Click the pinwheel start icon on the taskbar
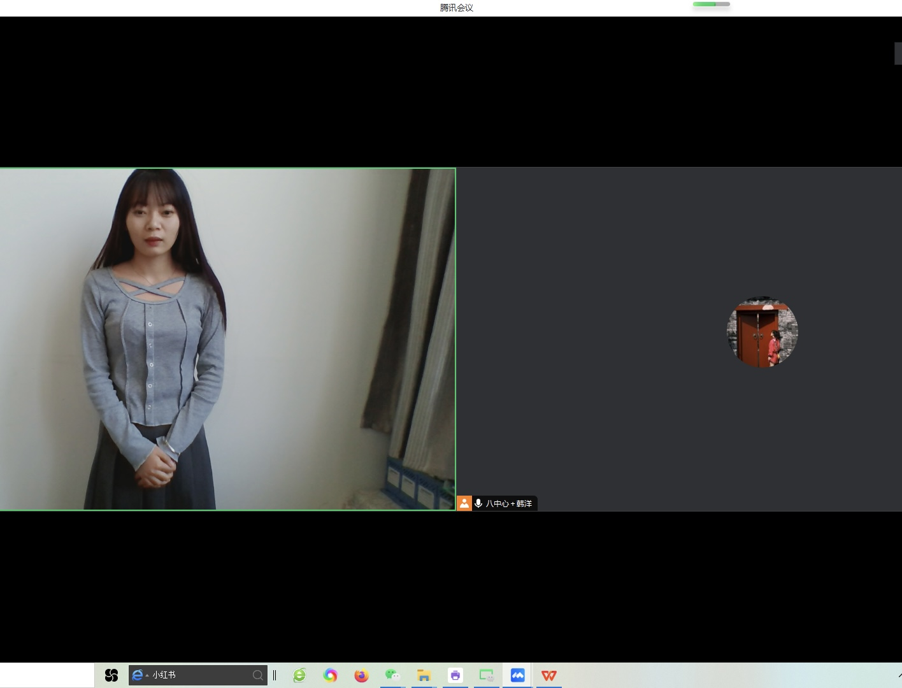Image resolution: width=902 pixels, height=688 pixels. [x=111, y=675]
